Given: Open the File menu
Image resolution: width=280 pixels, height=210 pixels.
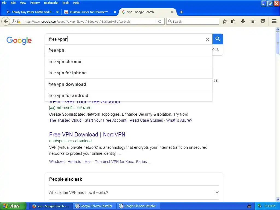Looking at the screenshot, I should click(4, 3).
